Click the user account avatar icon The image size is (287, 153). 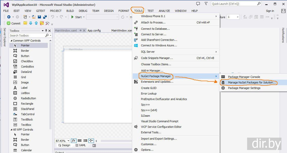point(283,11)
